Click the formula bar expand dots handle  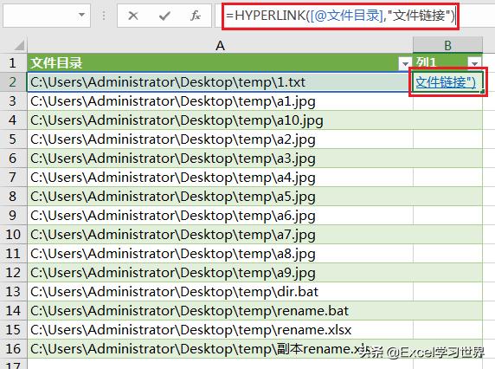click(104, 16)
